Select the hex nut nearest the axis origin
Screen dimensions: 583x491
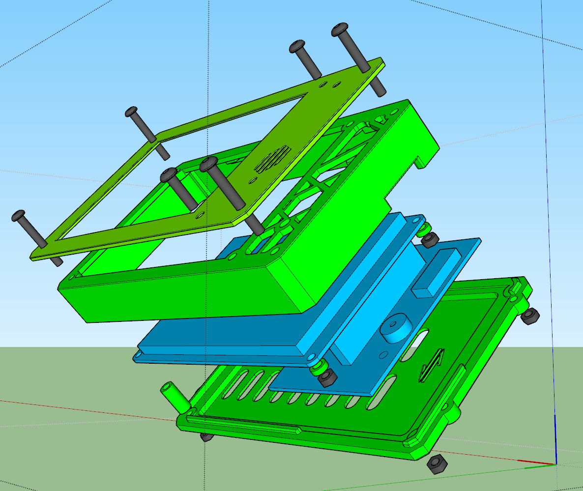(x=437, y=464)
